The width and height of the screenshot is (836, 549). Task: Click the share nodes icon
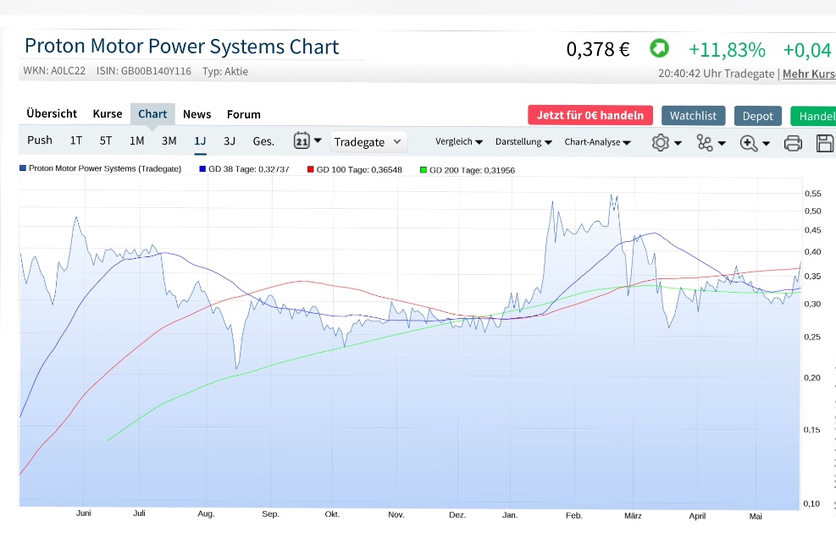pyautogui.click(x=706, y=142)
